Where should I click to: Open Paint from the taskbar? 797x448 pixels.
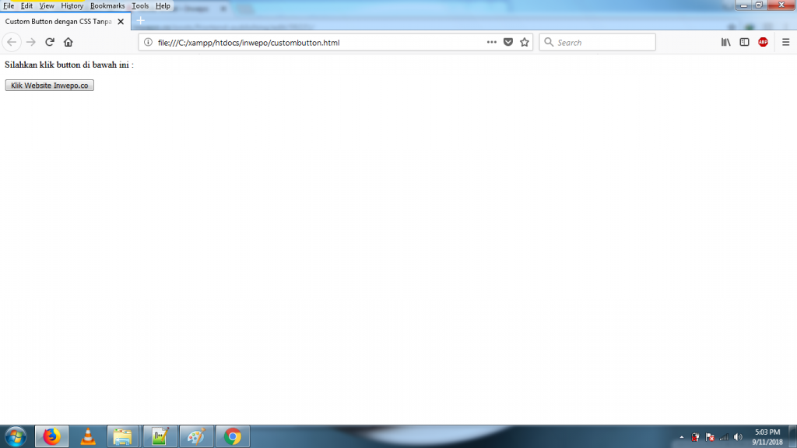[196, 437]
